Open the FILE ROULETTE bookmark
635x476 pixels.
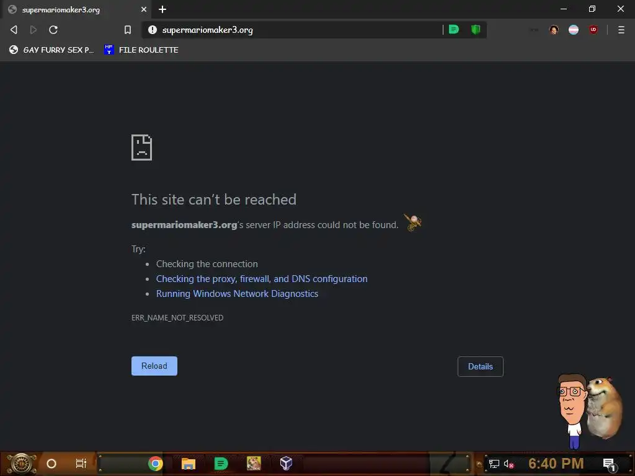click(141, 50)
